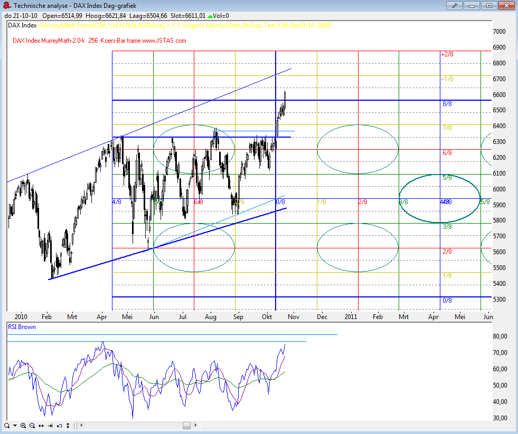This screenshot has width=518, height=434.
Task: Open dropdown arrow beside the magnifier tool
Action: 15,426
